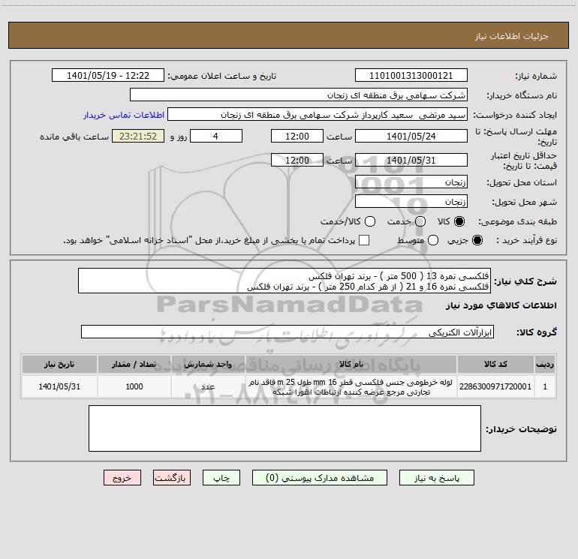Click the announcement date field 1401/05/19 - 12:22
The image size is (578, 559).
click(108, 76)
